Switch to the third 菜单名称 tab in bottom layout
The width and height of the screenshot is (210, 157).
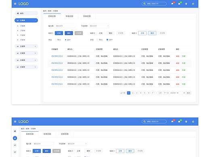pyautogui.click(x=65, y=134)
